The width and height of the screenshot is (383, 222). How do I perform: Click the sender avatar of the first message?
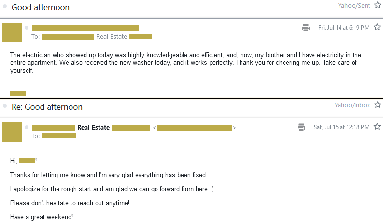tap(12, 32)
